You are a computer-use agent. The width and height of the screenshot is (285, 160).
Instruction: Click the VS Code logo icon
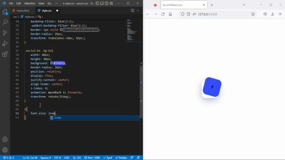4,3
